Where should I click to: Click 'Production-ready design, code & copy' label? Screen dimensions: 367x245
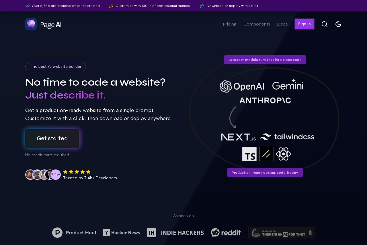[x=265, y=173]
